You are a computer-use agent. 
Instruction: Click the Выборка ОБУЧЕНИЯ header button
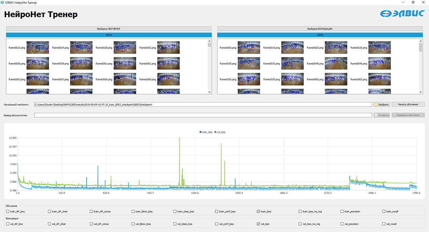109,29
